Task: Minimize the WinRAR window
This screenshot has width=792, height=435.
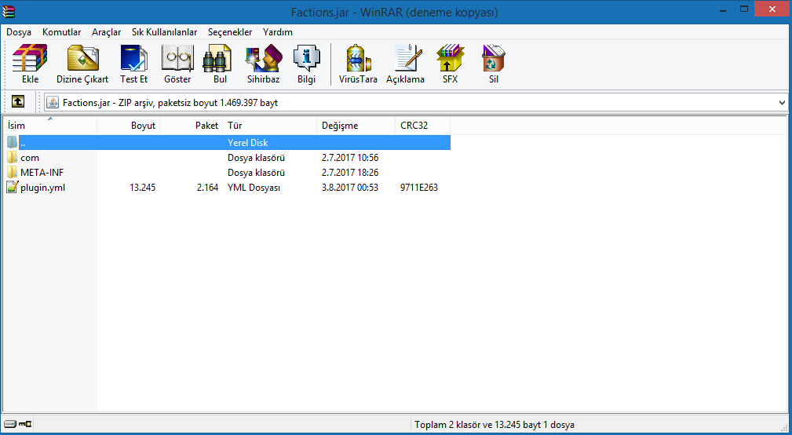Action: (721, 9)
